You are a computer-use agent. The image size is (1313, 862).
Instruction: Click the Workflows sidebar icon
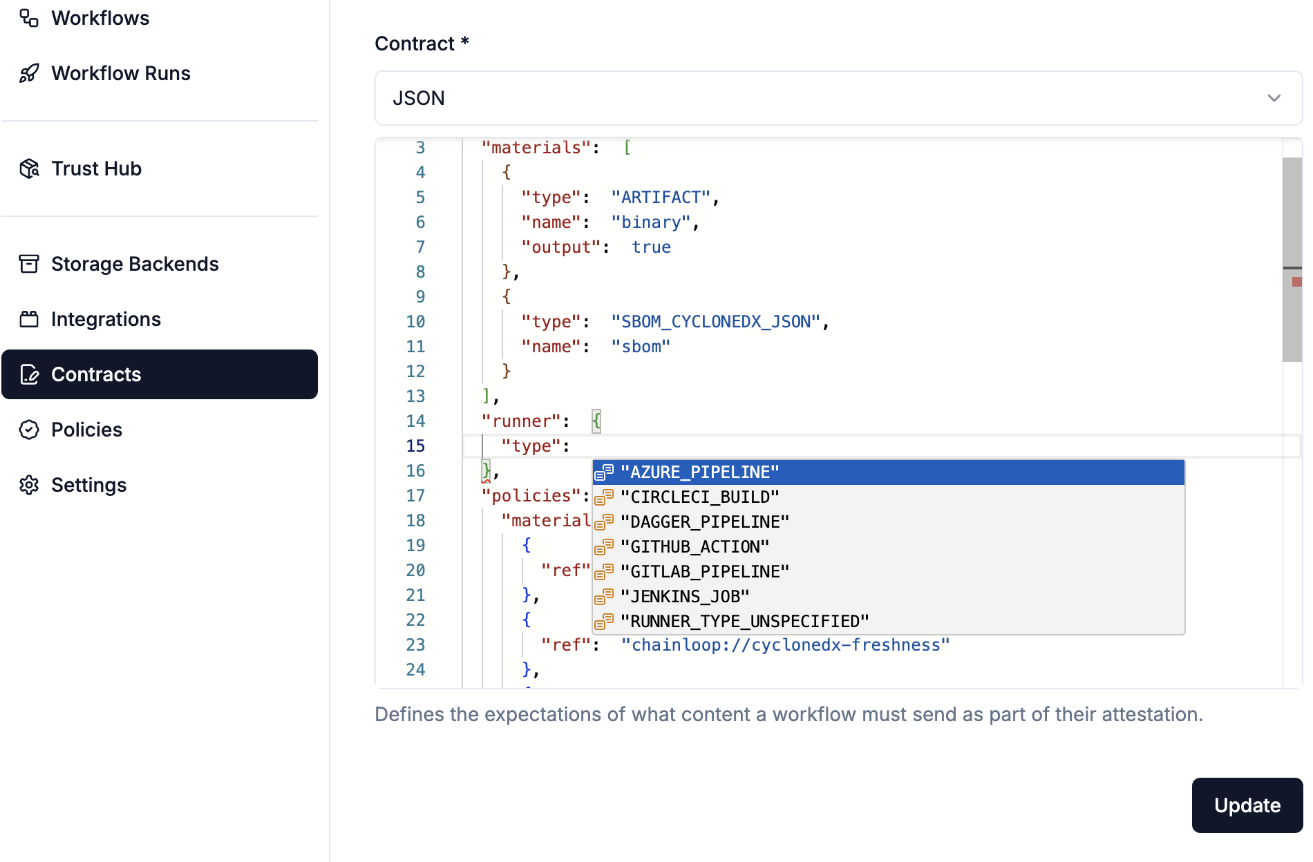click(x=29, y=18)
